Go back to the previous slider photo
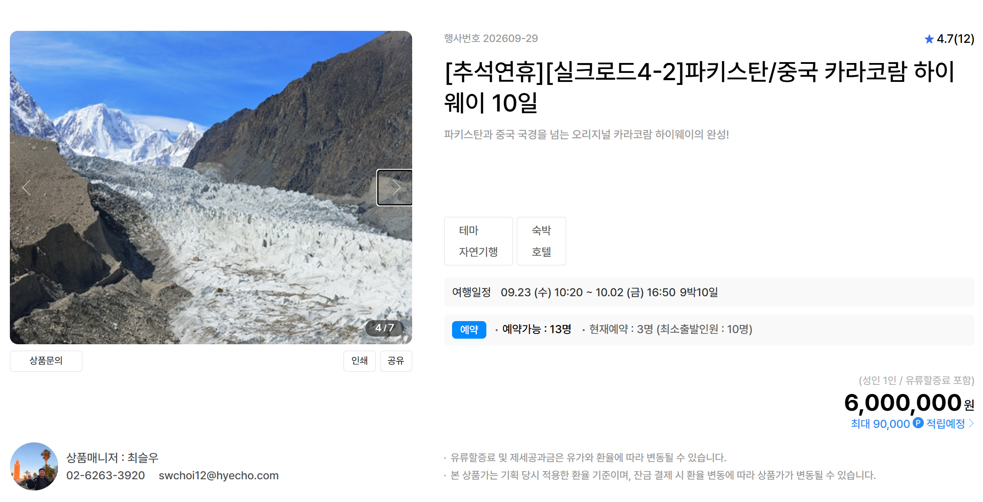Viewport: 983px width, 502px height. click(27, 187)
